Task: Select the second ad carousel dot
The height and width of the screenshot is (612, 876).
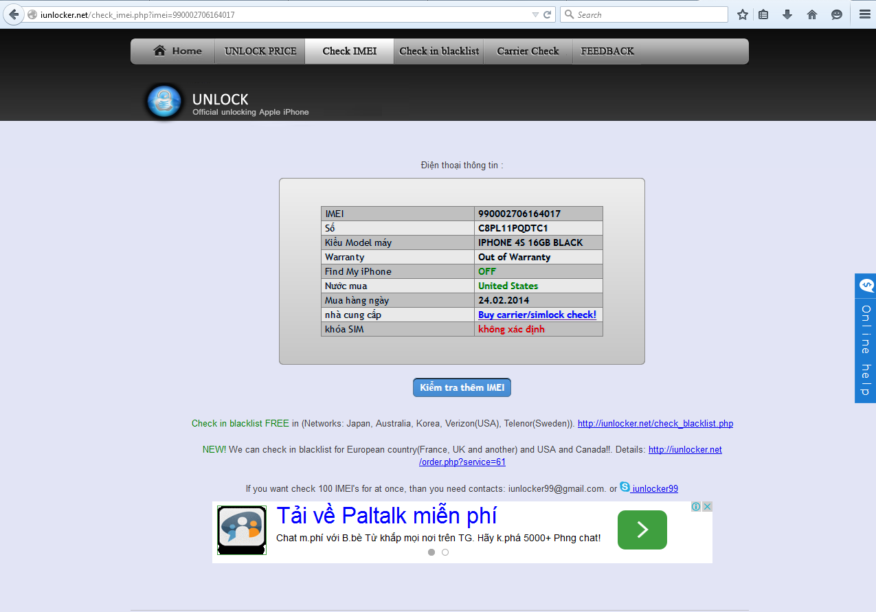Action: click(445, 552)
